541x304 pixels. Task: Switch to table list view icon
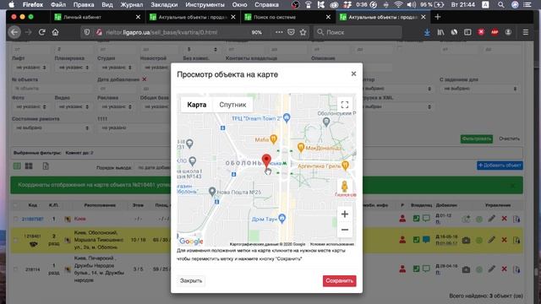coord(17,166)
